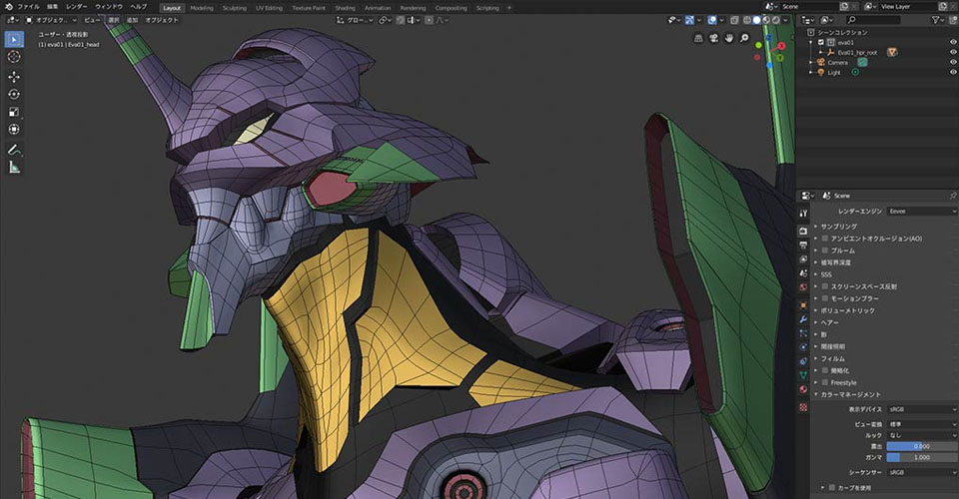Select the Scale tool
Image resolution: width=959 pixels, height=499 pixels.
(x=14, y=112)
